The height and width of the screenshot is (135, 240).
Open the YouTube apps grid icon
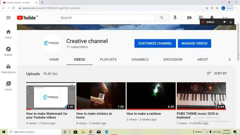201,17
